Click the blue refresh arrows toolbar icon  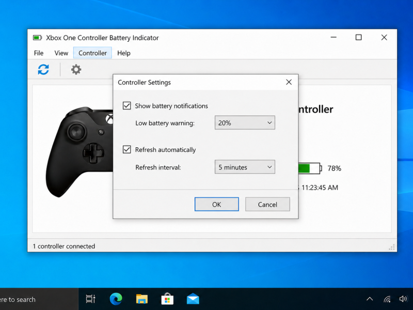[43, 70]
